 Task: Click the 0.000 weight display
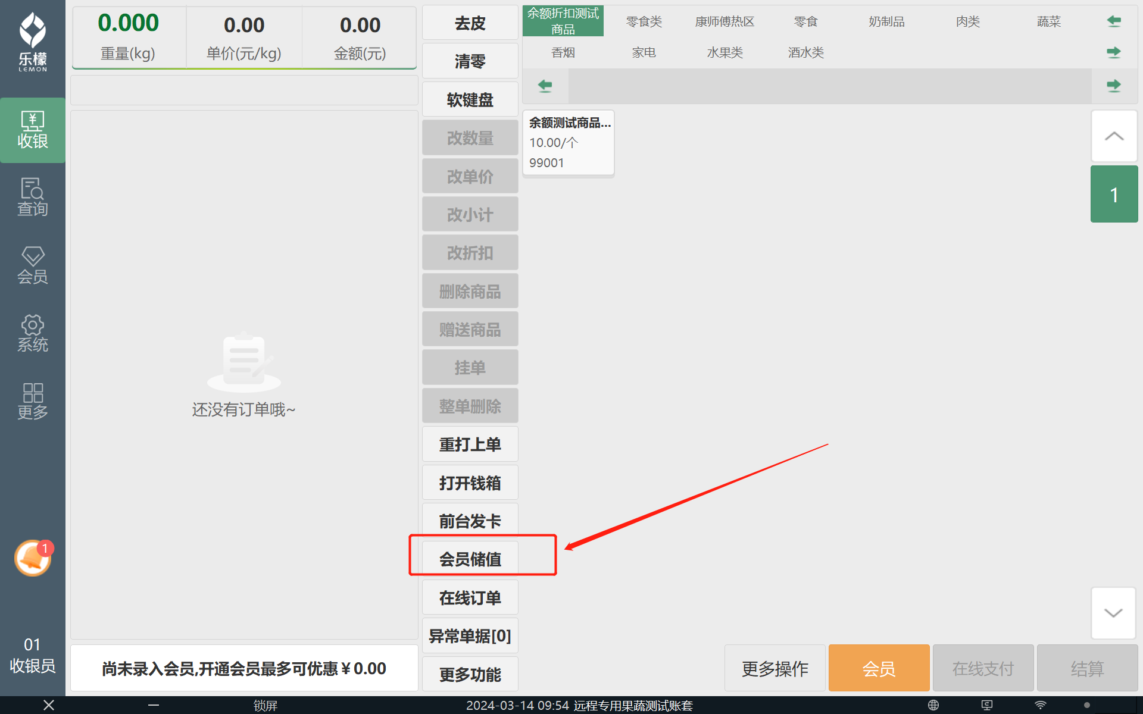pos(129,23)
